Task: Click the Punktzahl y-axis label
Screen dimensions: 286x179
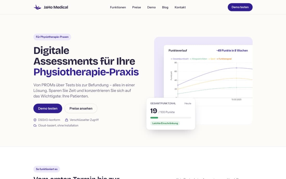Action: coord(171,76)
